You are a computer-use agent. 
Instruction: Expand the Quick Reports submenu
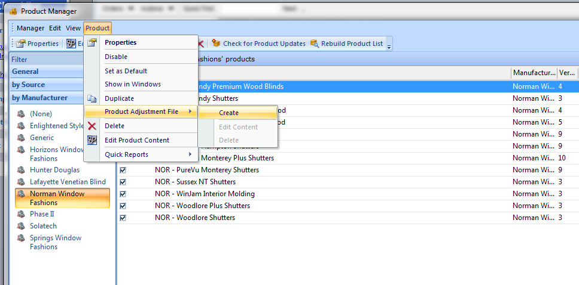141,154
